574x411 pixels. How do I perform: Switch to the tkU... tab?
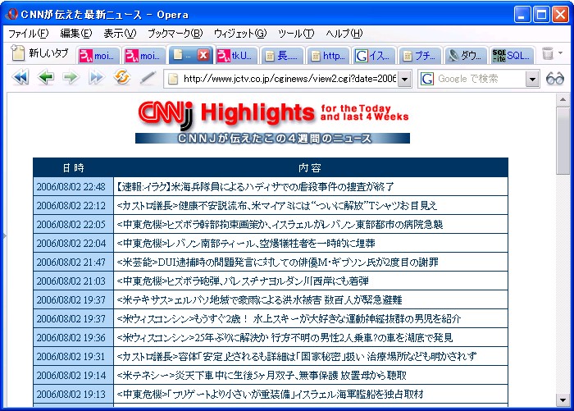coord(237,56)
